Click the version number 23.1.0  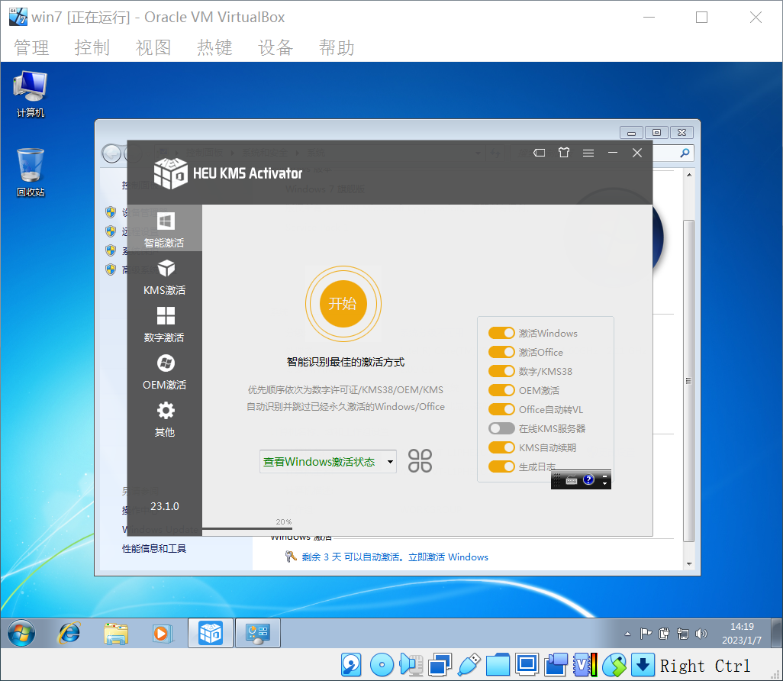[x=164, y=506]
